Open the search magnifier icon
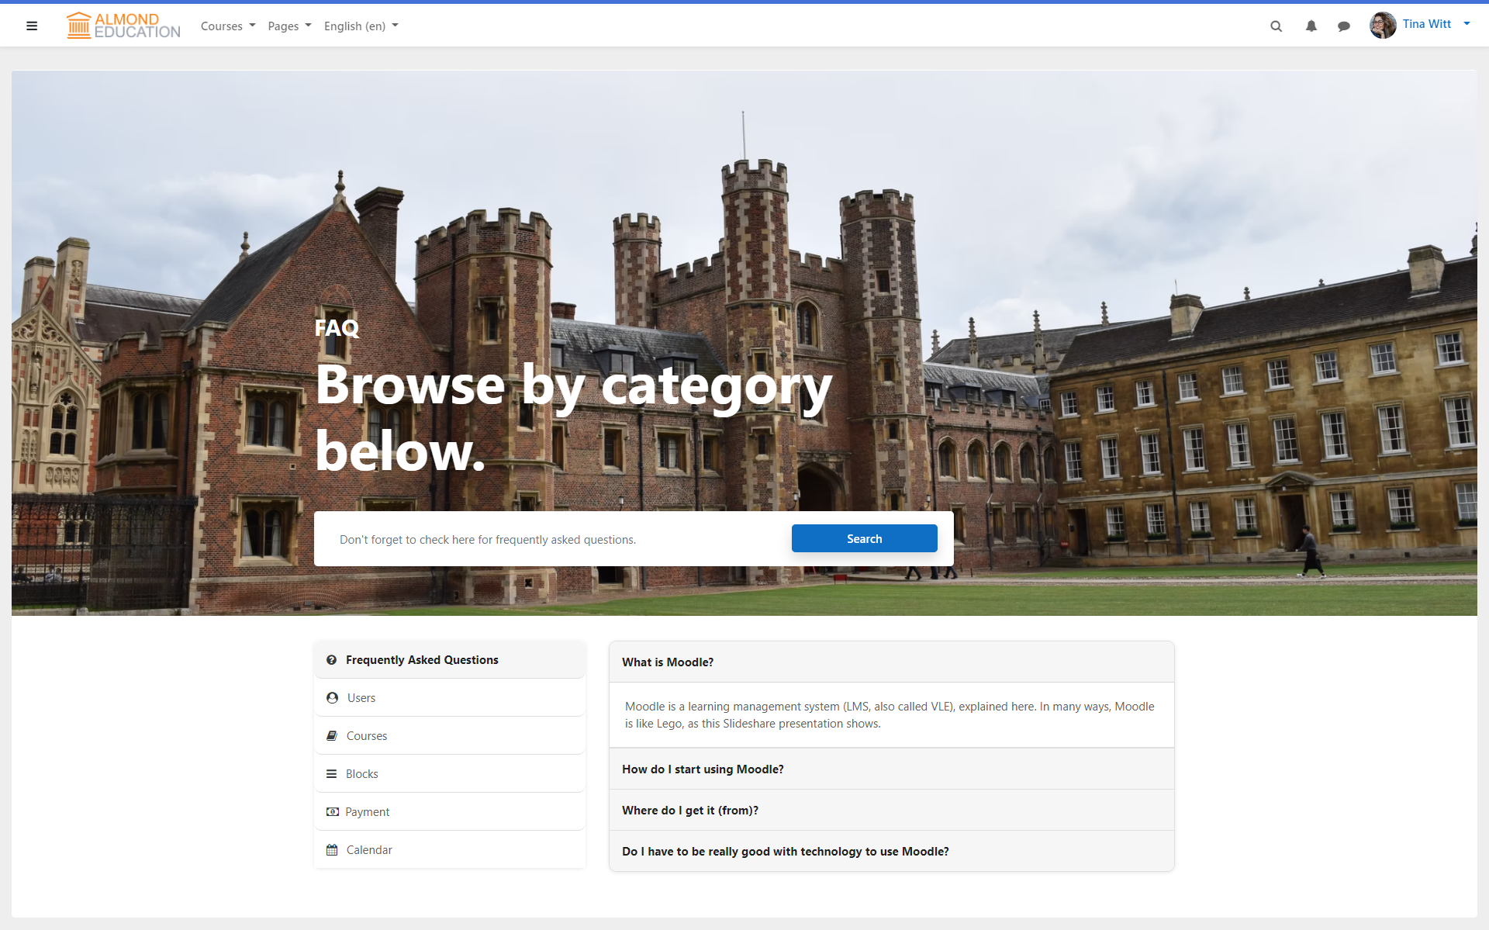Image resolution: width=1489 pixels, height=930 pixels. coord(1276,26)
